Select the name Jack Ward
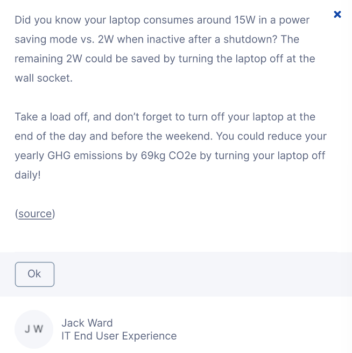 click(x=87, y=323)
